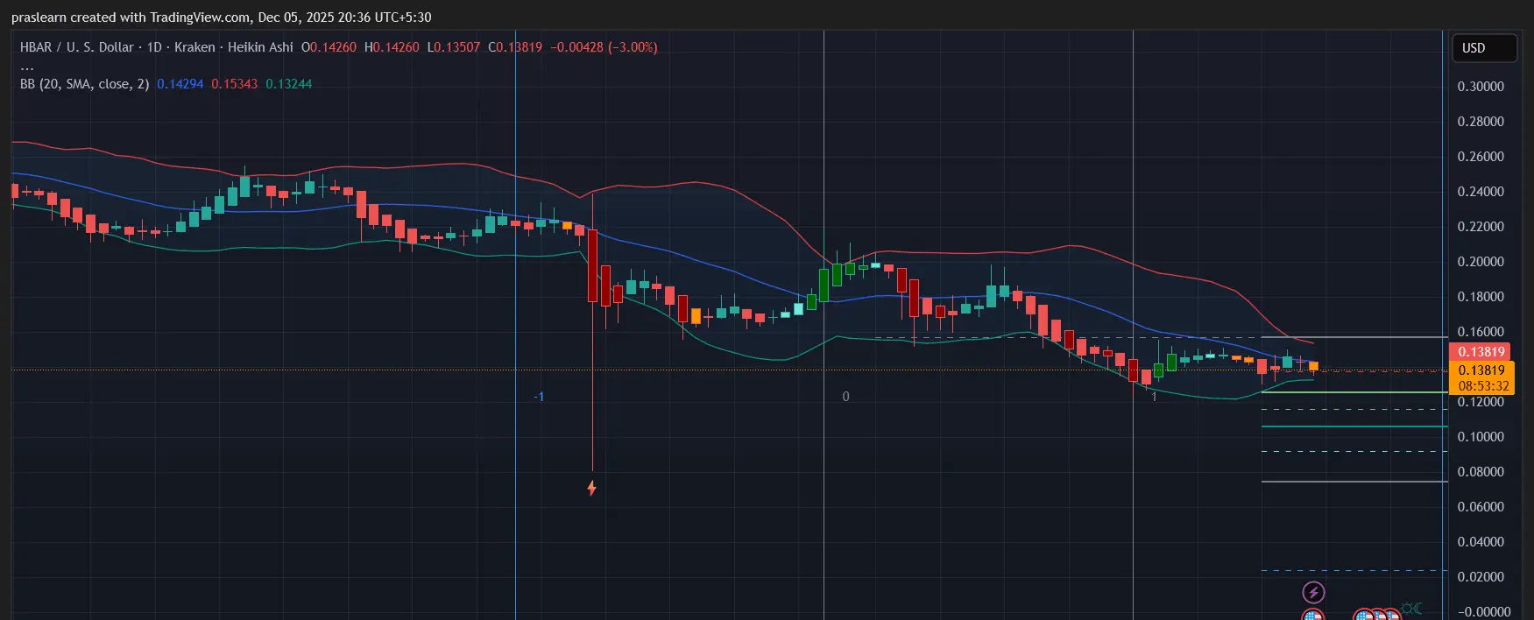The width and height of the screenshot is (1534, 620).
Task: Click the 0.18000 price axis label
Action: pyautogui.click(x=1481, y=297)
